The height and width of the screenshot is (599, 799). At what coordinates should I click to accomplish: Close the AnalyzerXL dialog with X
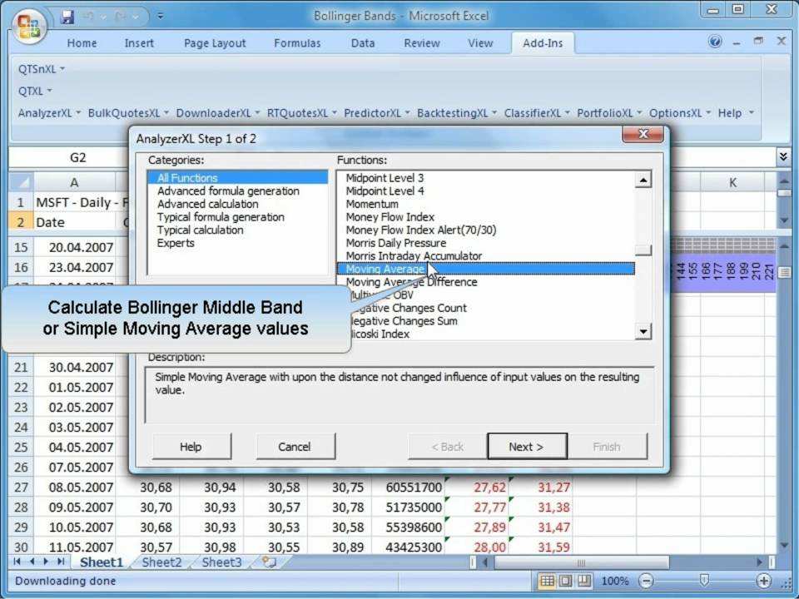(x=643, y=134)
